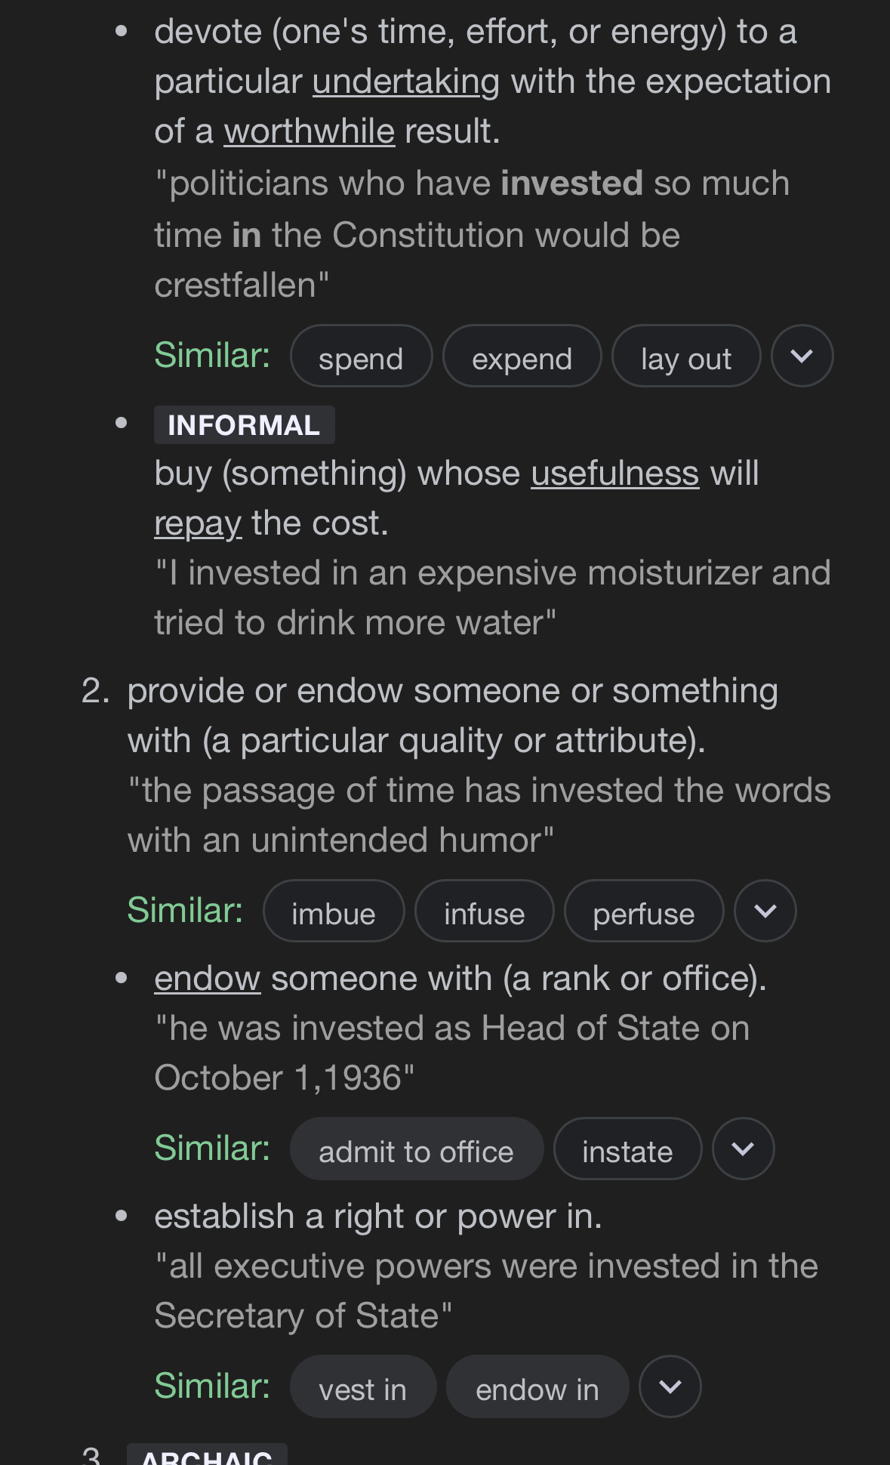Expand more synonyms after 'perfuse'
This screenshot has width=890, height=1465.
(765, 911)
